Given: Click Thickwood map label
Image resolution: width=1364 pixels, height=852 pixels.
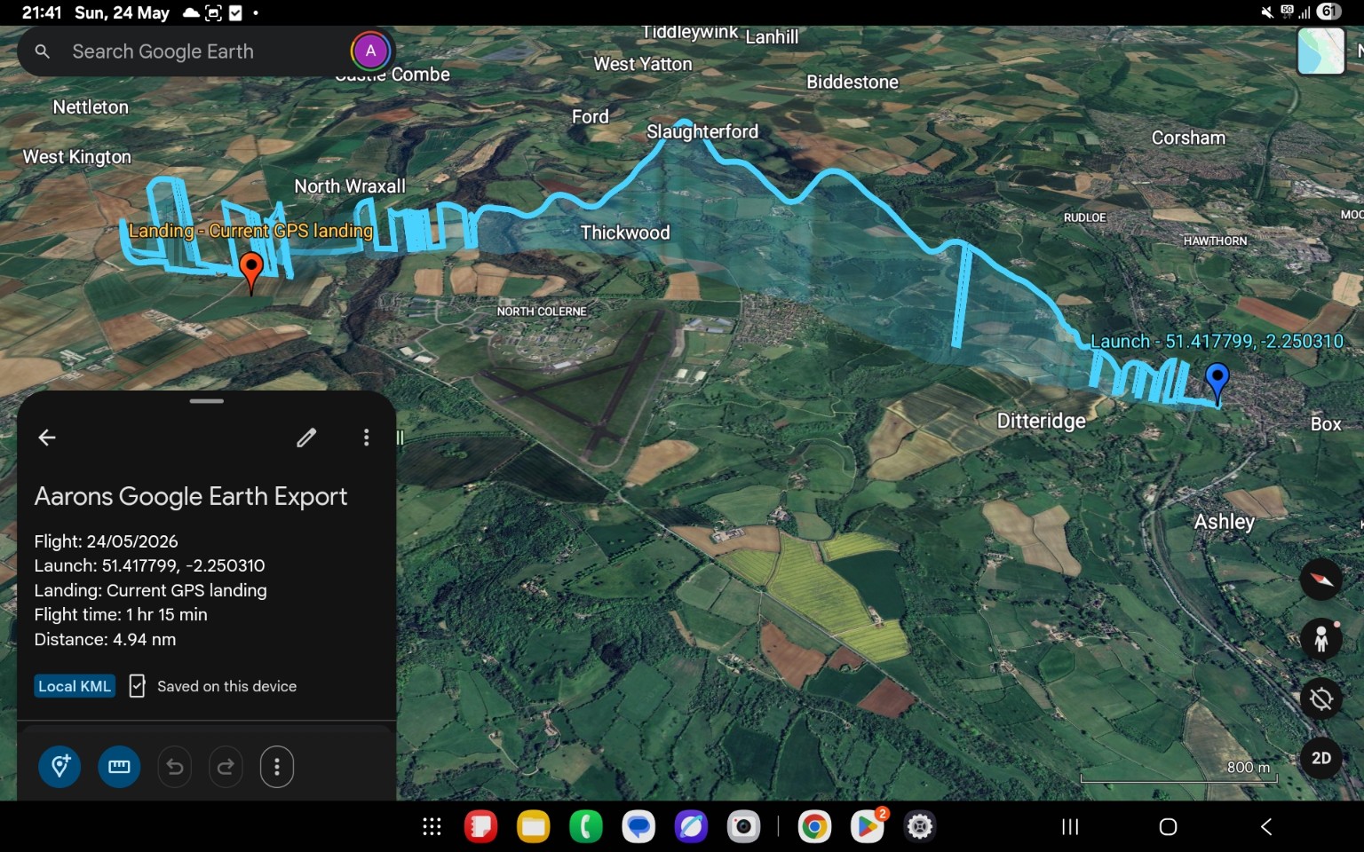Looking at the screenshot, I should (x=625, y=233).
